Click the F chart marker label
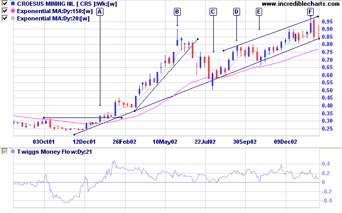Screen dimensions: 342x213 pyautogui.click(x=310, y=12)
